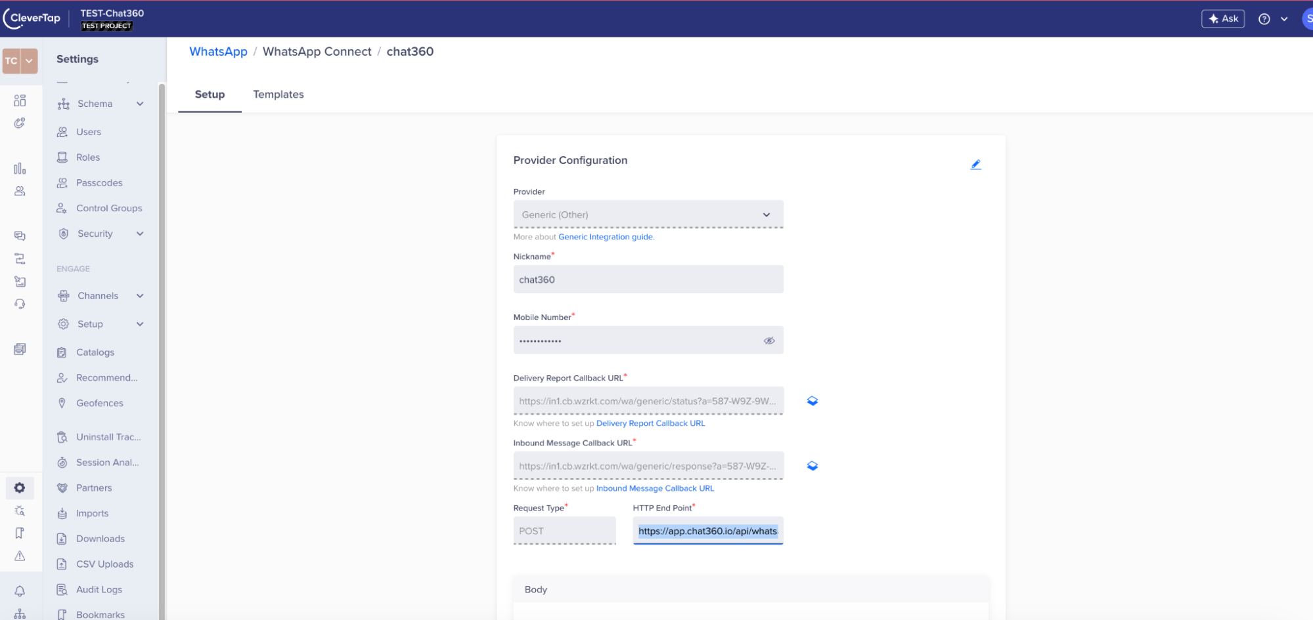Screen dimensions: 1313x620
Task: Go to WhatsApp breadcrumb link
Action: coord(218,51)
